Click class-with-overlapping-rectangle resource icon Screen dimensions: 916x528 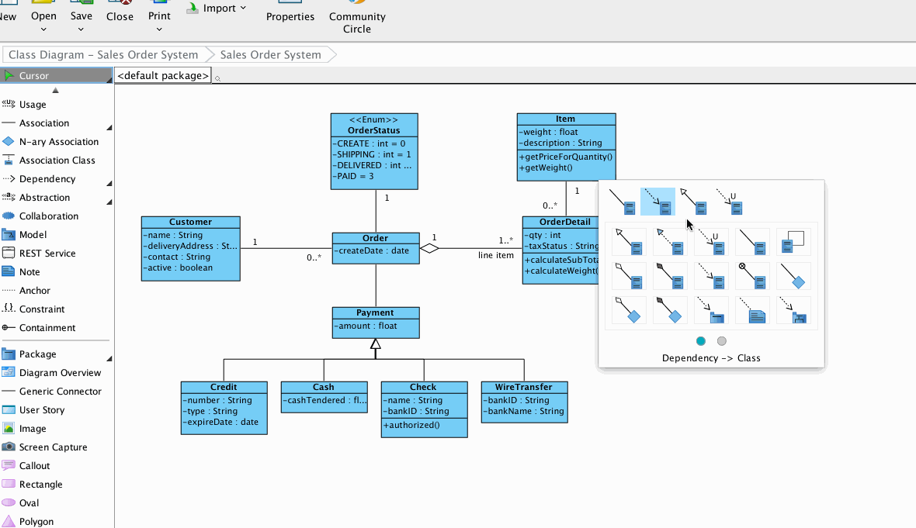794,242
